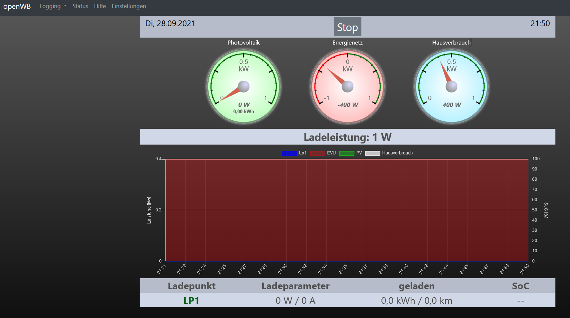Click the 0 W / 0 A Ladeparameter value
Screen dimensions: 570x318
(295, 300)
